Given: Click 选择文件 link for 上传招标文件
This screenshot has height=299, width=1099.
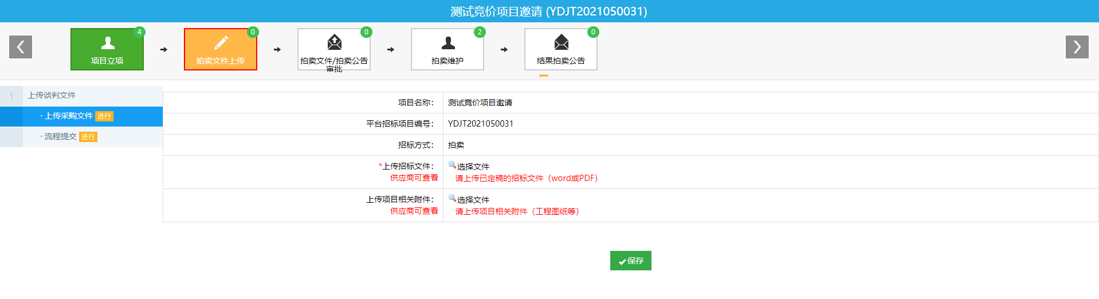Looking at the screenshot, I should coord(473,167).
